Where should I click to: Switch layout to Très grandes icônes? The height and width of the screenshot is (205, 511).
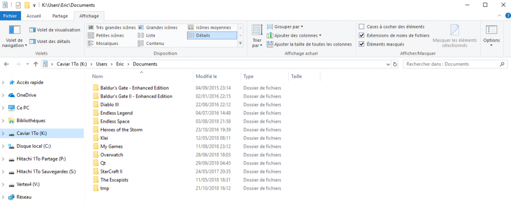112,28
